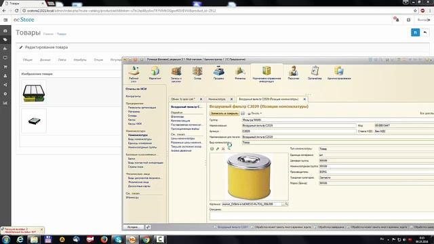Click Артикул field containing C2029
This screenshot has width=434, height=244.
299,131
